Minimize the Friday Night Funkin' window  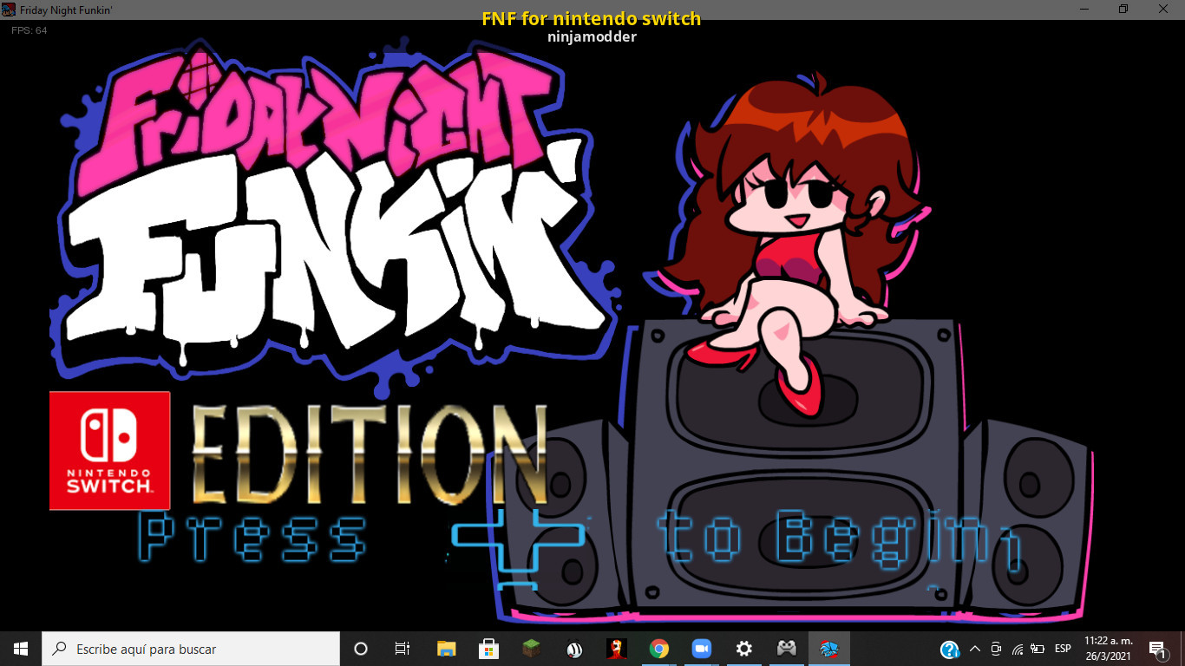click(1084, 9)
